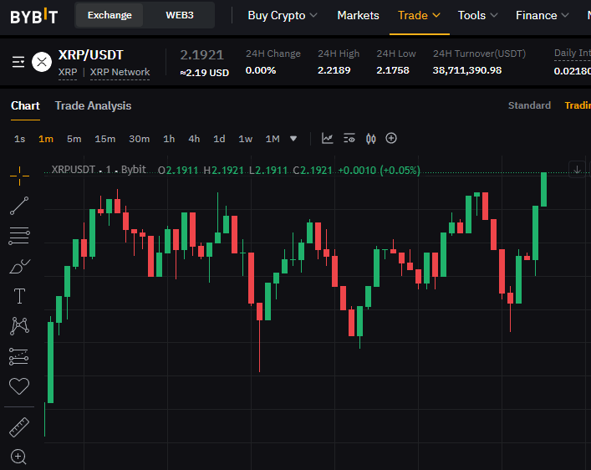Click the add circle plus icon
Screen dimensions: 591x470
pos(391,138)
